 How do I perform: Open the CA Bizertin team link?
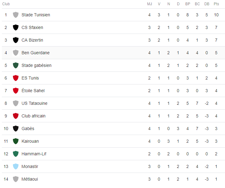[x=32, y=40]
